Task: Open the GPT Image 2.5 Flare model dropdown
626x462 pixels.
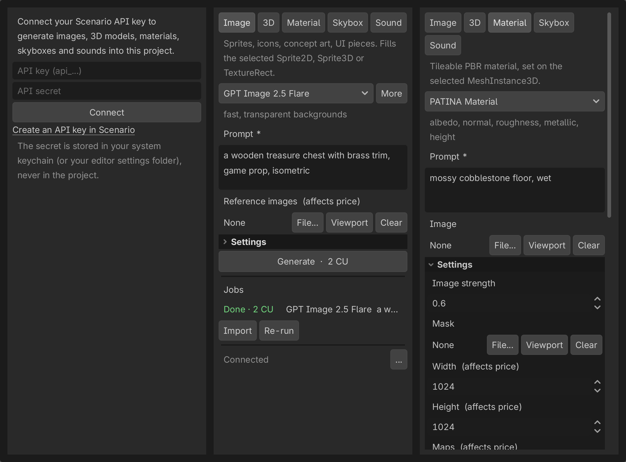Action: tap(296, 93)
